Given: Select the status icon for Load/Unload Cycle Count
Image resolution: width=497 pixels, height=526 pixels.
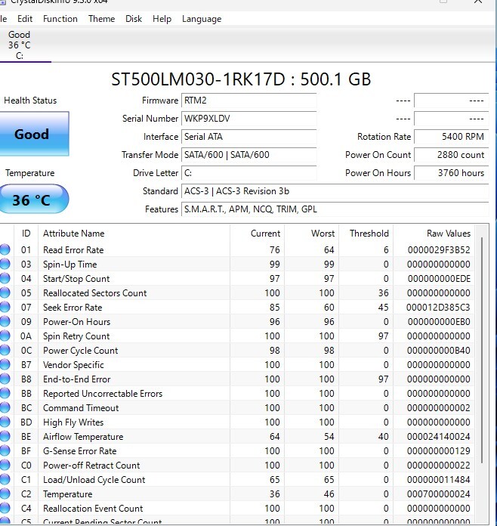Looking at the screenshot, I should point(5,480).
